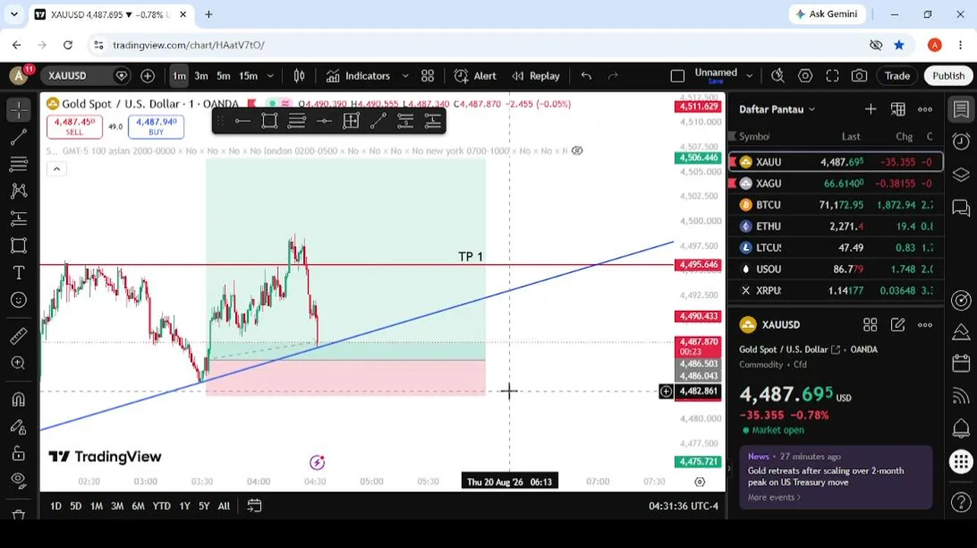
Task: Open the layout setup square icon
Action: click(677, 75)
